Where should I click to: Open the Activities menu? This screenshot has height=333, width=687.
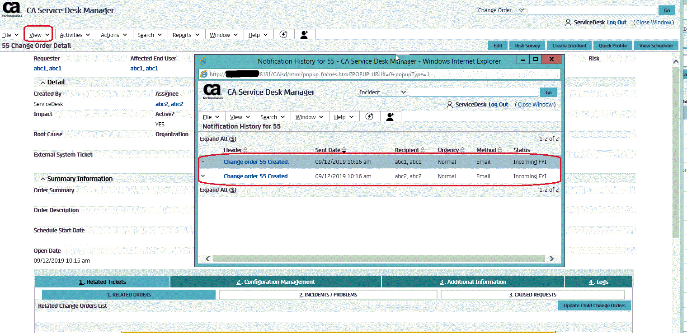click(75, 35)
